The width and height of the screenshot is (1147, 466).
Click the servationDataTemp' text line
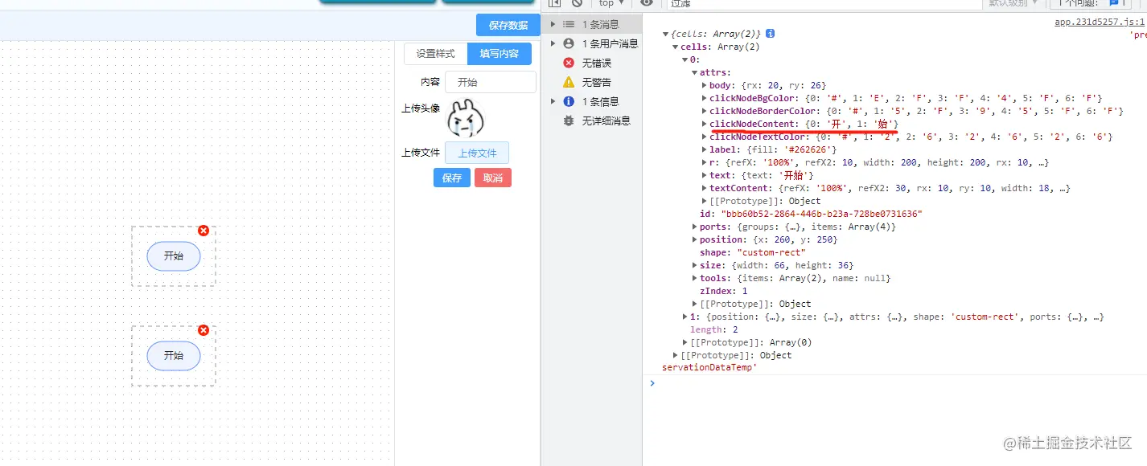(x=709, y=367)
